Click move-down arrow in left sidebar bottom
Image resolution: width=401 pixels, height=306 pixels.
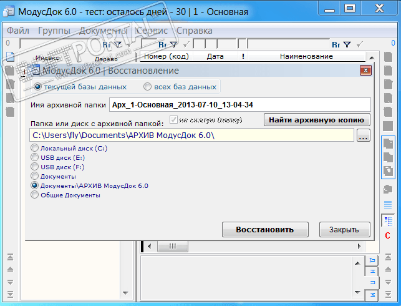coord(10,282)
